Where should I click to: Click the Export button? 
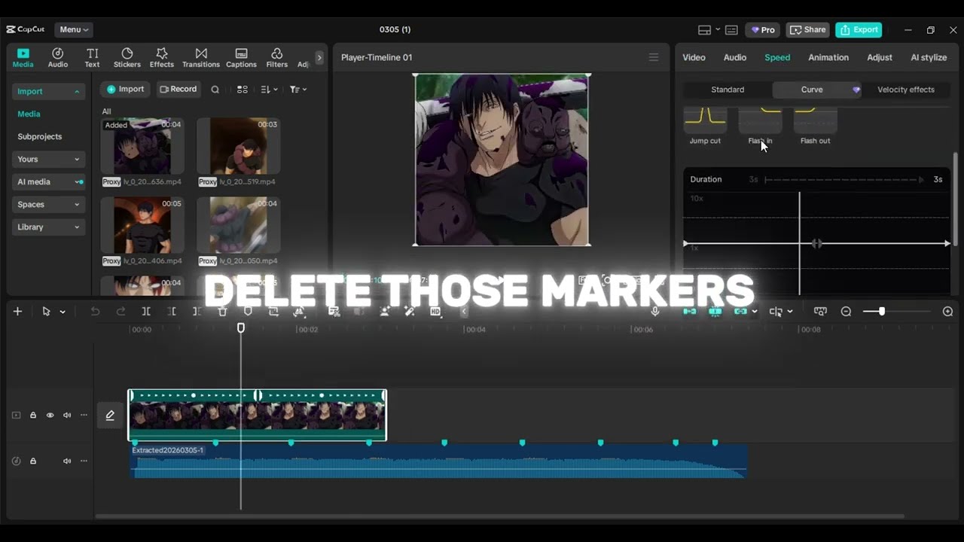[859, 30]
